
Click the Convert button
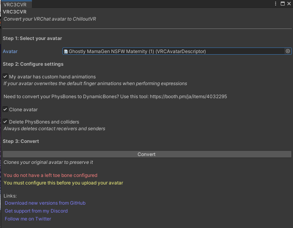147,154
